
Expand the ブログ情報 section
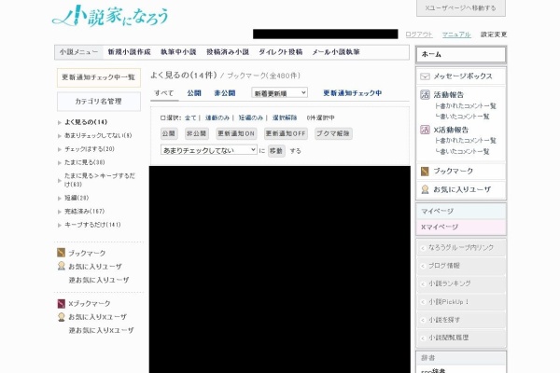[461, 266]
